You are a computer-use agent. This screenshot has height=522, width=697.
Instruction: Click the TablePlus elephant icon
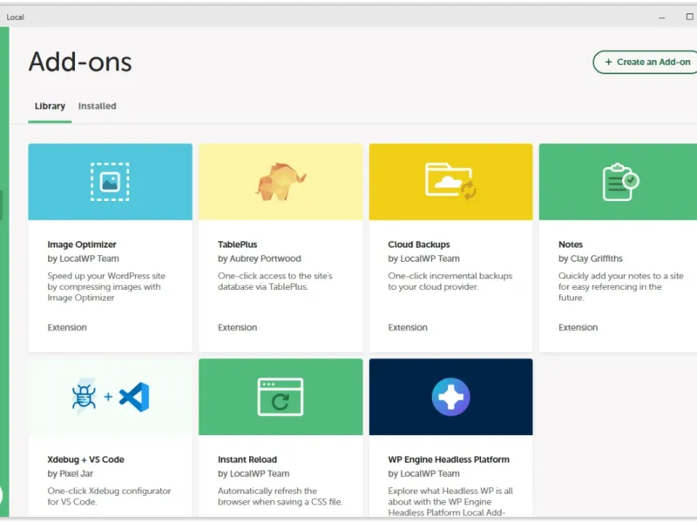point(281,181)
